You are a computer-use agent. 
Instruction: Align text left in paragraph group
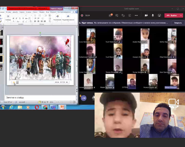[x=35, y=21]
